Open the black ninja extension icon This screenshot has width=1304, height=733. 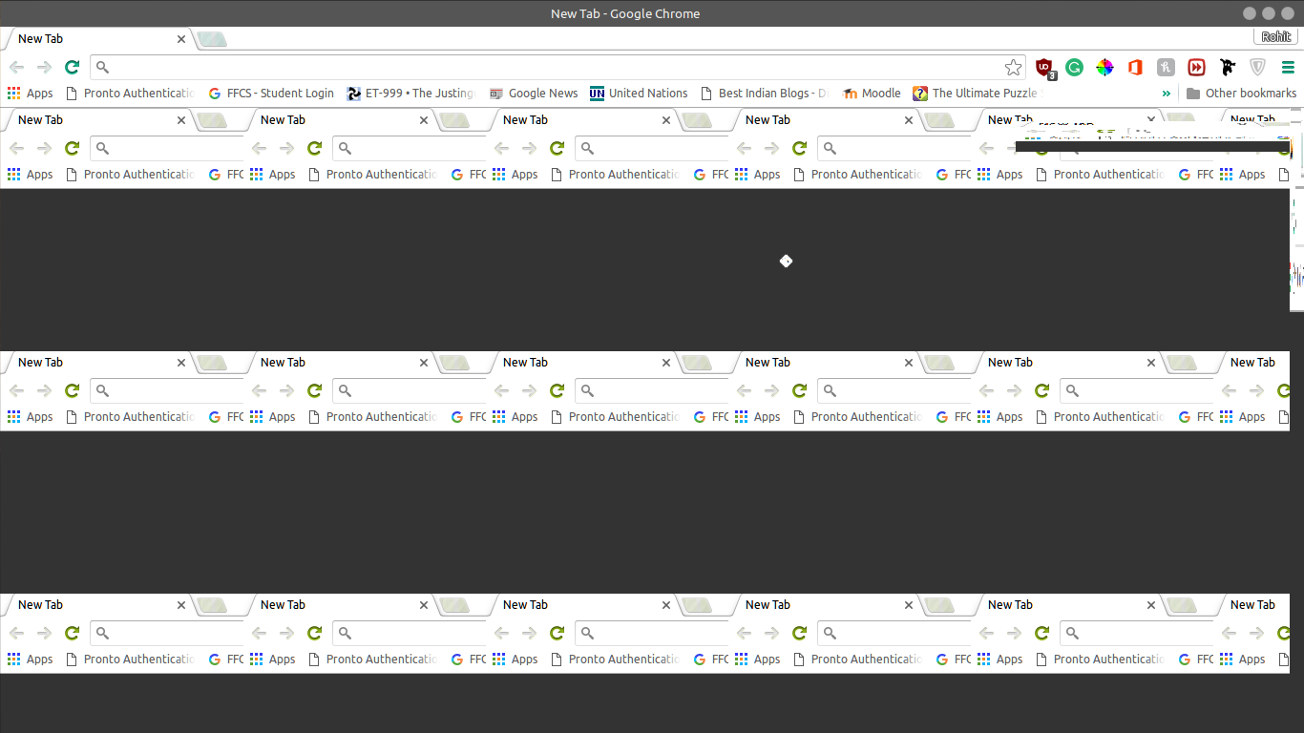(1228, 67)
